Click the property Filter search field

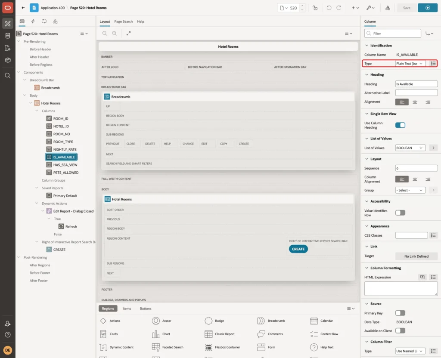click(393, 34)
